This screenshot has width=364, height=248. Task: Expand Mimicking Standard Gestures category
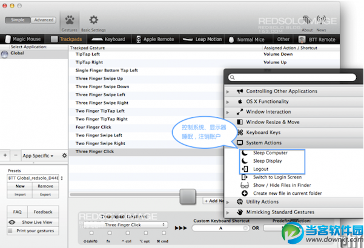(228, 212)
